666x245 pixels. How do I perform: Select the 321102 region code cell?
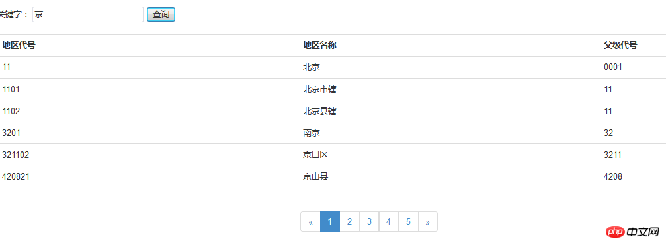[149, 155]
